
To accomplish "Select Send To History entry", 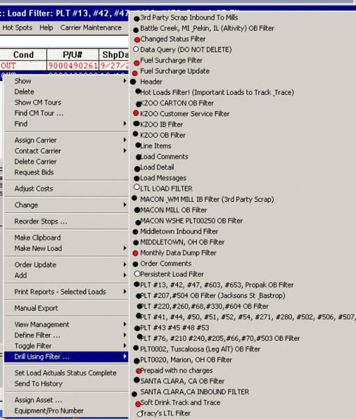I will [38, 383].
